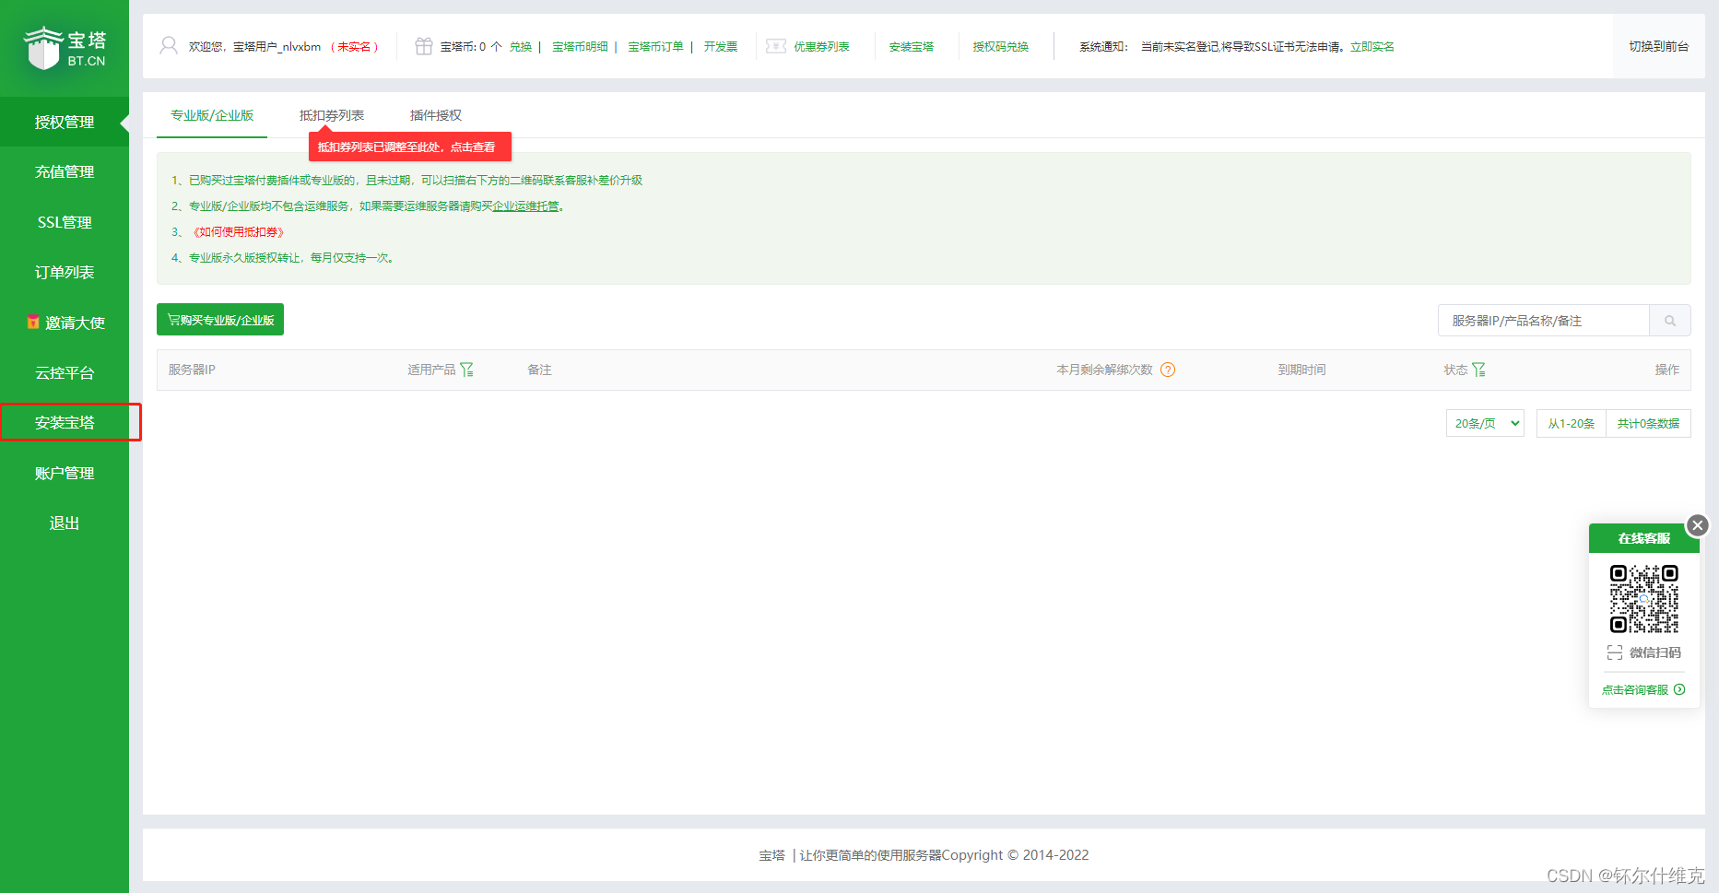1719x893 pixels.
Task: Click the 开发票 link
Action: (721, 46)
